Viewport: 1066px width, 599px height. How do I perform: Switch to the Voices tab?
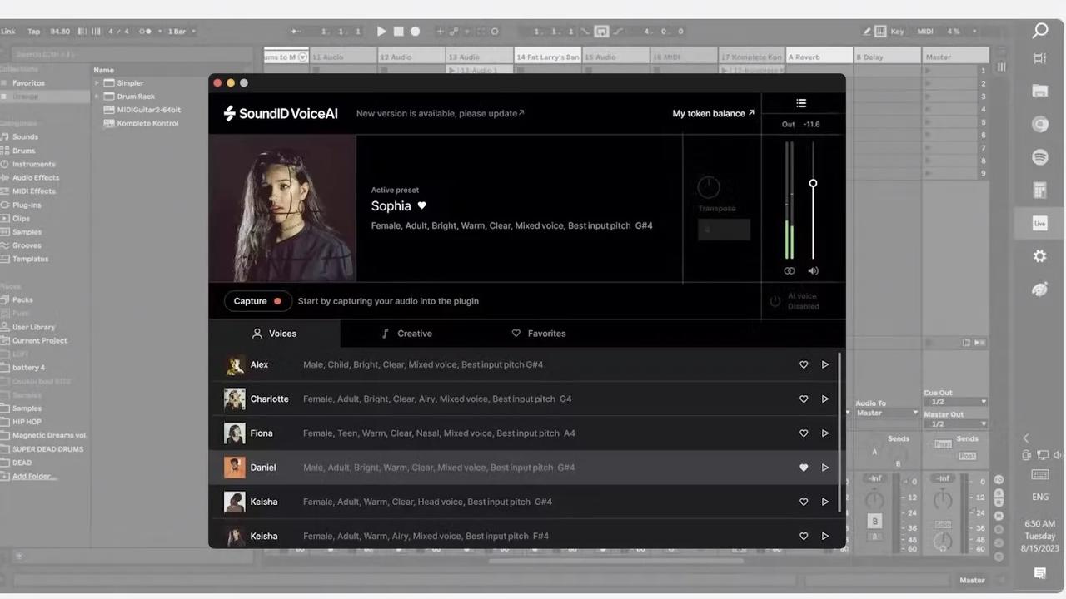pyautogui.click(x=274, y=334)
